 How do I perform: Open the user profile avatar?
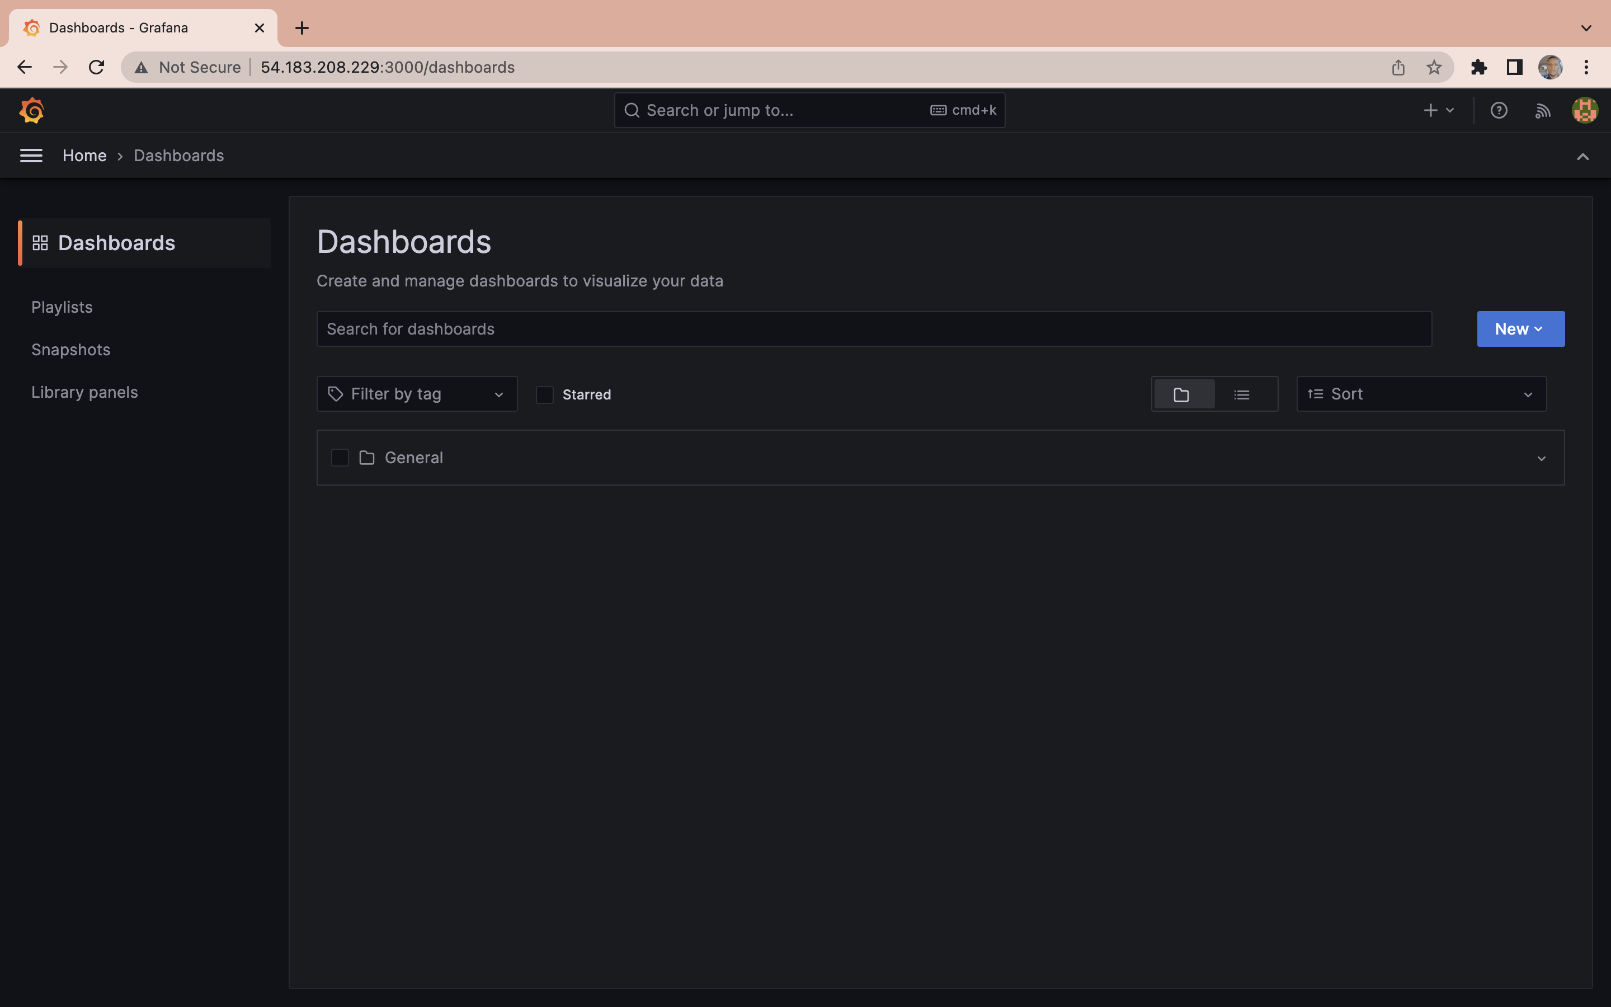[x=1584, y=110]
